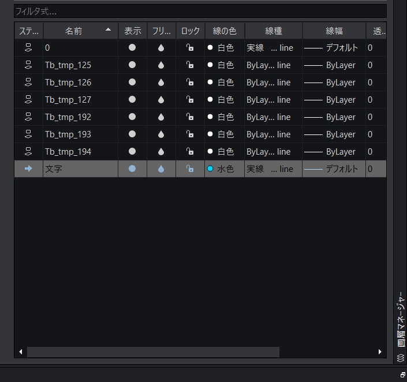Turn off visibility of the 文字 layer

coord(132,168)
